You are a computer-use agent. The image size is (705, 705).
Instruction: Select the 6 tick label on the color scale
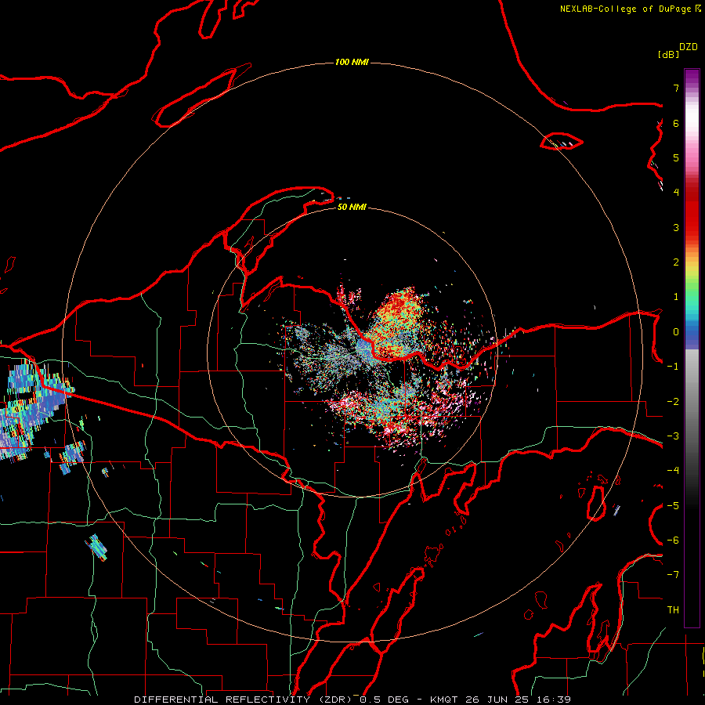[676, 123]
